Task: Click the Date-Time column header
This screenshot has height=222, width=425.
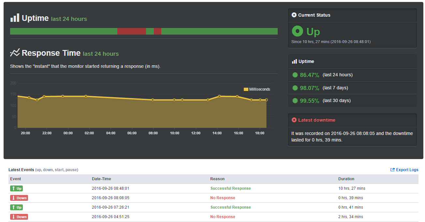Action: pyautogui.click(x=101, y=179)
